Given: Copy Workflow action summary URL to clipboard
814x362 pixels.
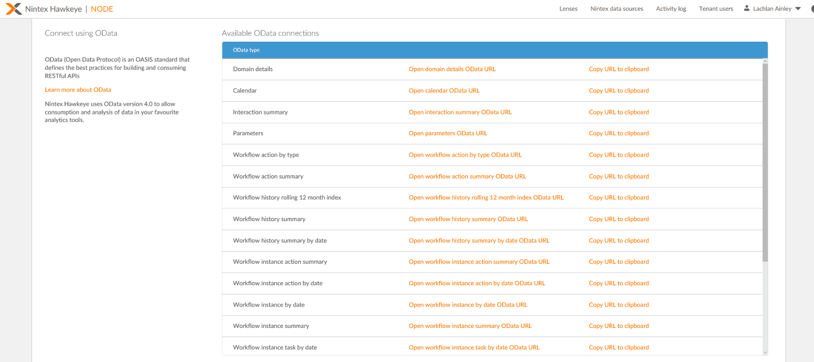Looking at the screenshot, I should coord(619,176).
